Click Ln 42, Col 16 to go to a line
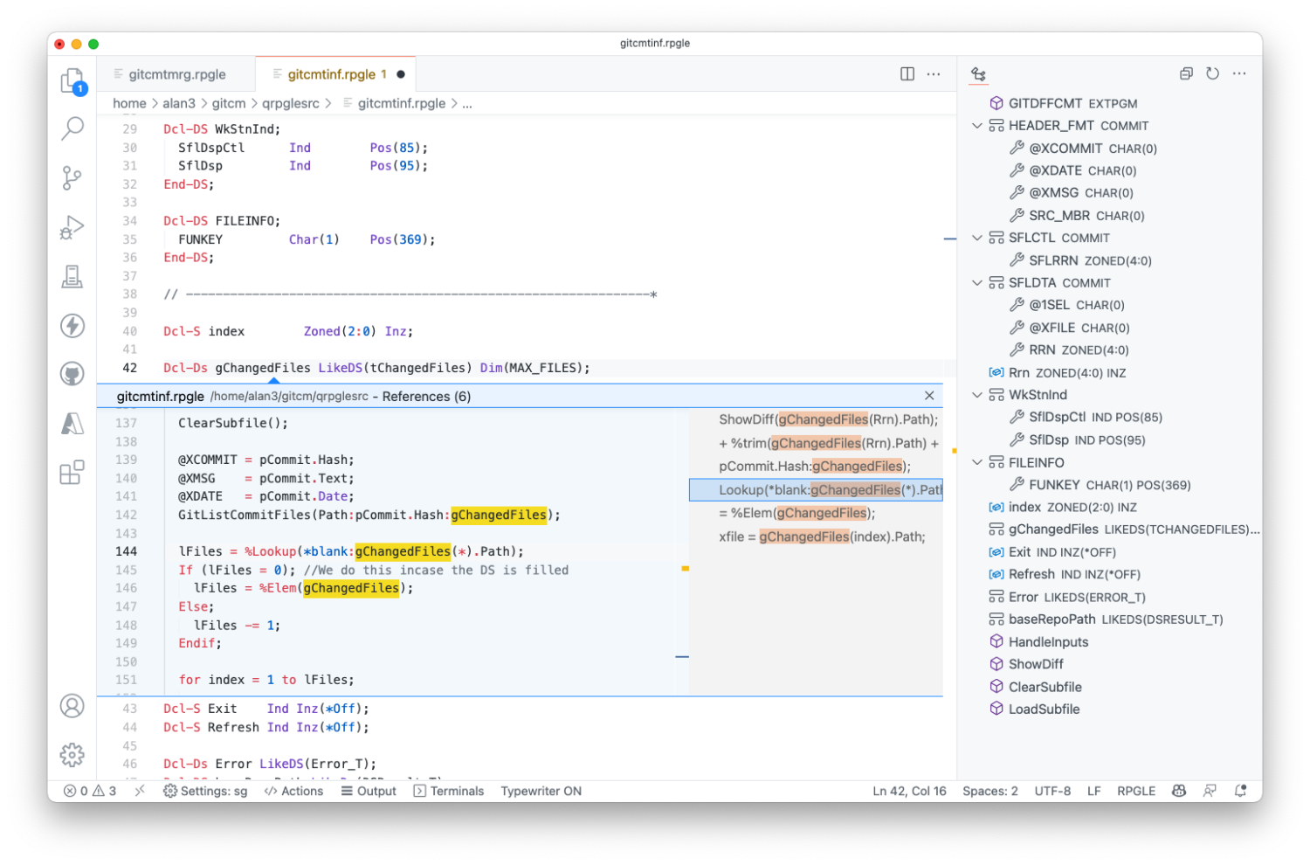The width and height of the screenshot is (1310, 865). click(909, 791)
